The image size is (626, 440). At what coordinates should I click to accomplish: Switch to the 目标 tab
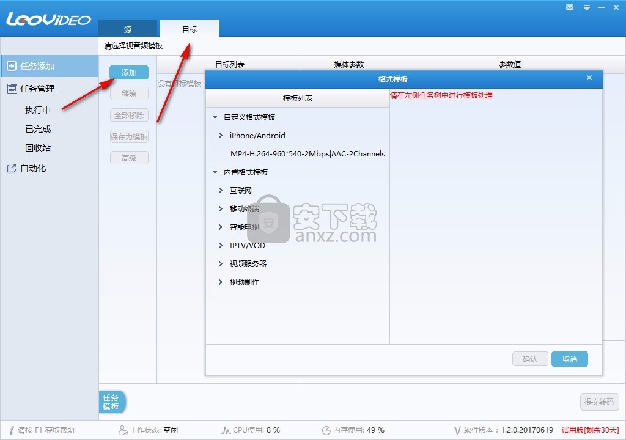190,28
